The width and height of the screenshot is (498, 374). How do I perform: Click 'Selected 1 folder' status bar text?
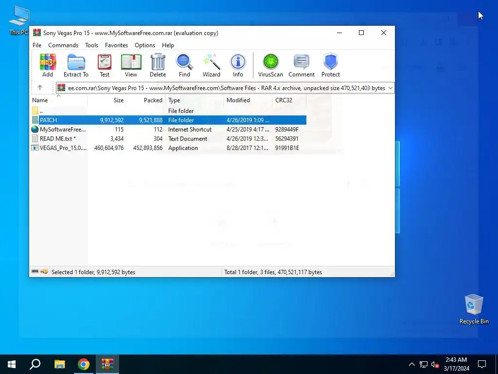tap(93, 272)
